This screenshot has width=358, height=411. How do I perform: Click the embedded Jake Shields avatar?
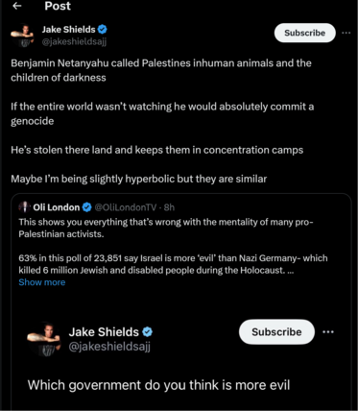[44, 339]
